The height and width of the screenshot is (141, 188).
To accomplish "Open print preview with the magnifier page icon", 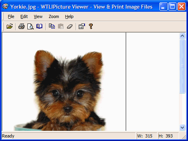I will [31, 26].
